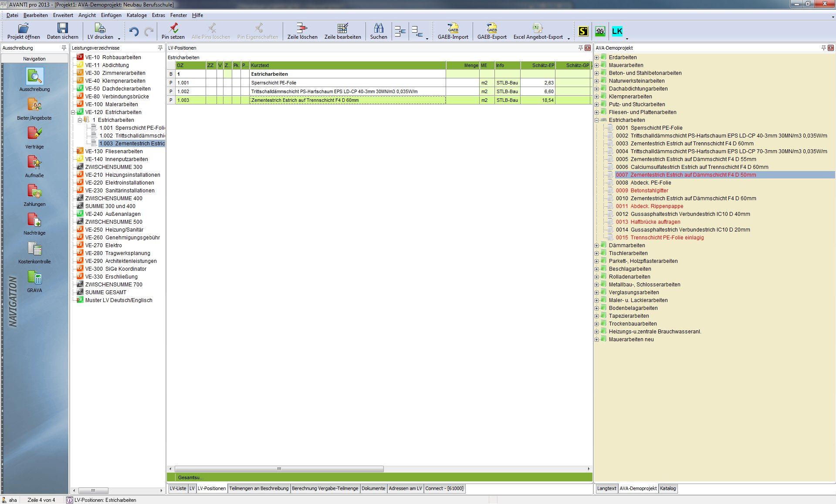Open the Datei menu
Image resolution: width=836 pixels, height=504 pixels.
pos(12,15)
